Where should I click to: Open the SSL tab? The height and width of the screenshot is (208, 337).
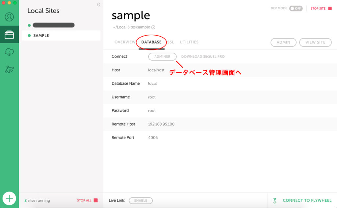171,42
